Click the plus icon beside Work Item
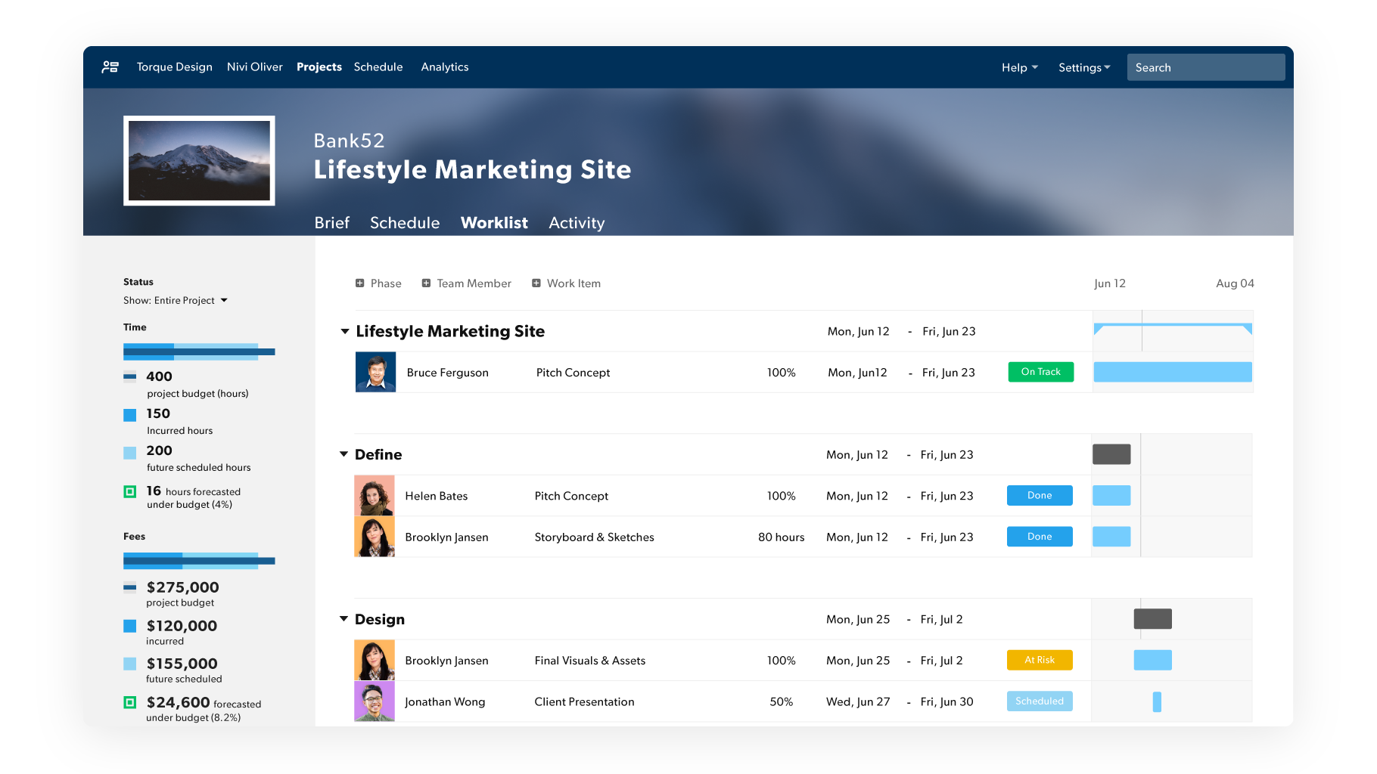This screenshot has width=1377, height=774. [x=536, y=283]
